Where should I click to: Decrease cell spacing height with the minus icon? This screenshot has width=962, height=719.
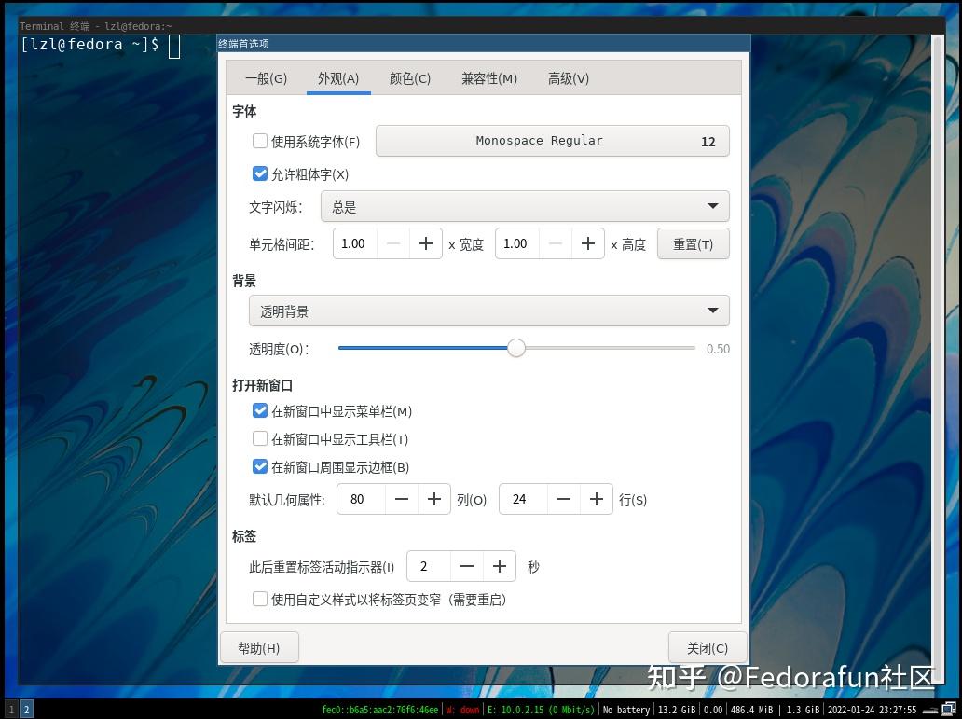(x=555, y=243)
